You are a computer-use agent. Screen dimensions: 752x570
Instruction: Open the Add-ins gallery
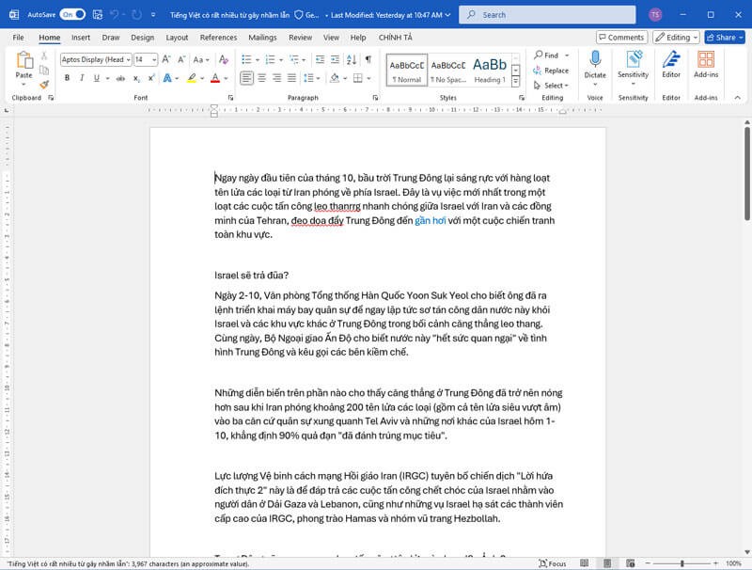click(x=706, y=65)
